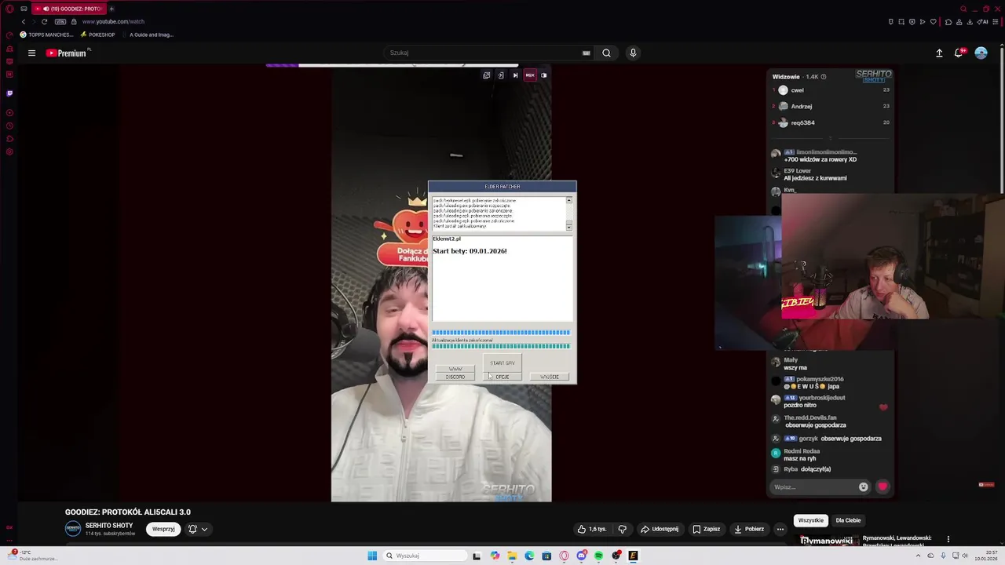Open the account avatar menu
Screen dimensions: 1005x565
pyautogui.click(x=981, y=53)
